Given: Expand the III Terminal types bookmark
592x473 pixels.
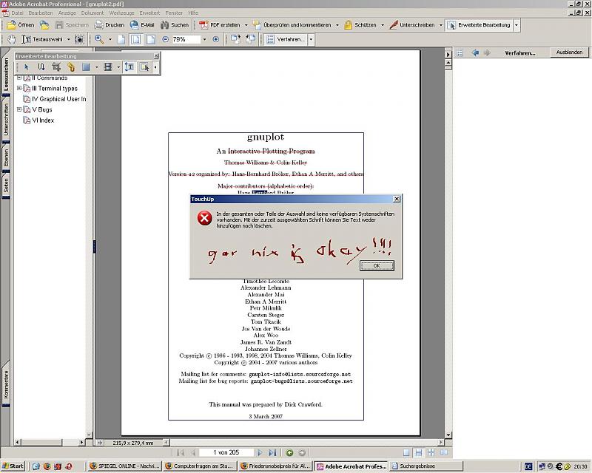Looking at the screenshot, I should pos(19,88).
